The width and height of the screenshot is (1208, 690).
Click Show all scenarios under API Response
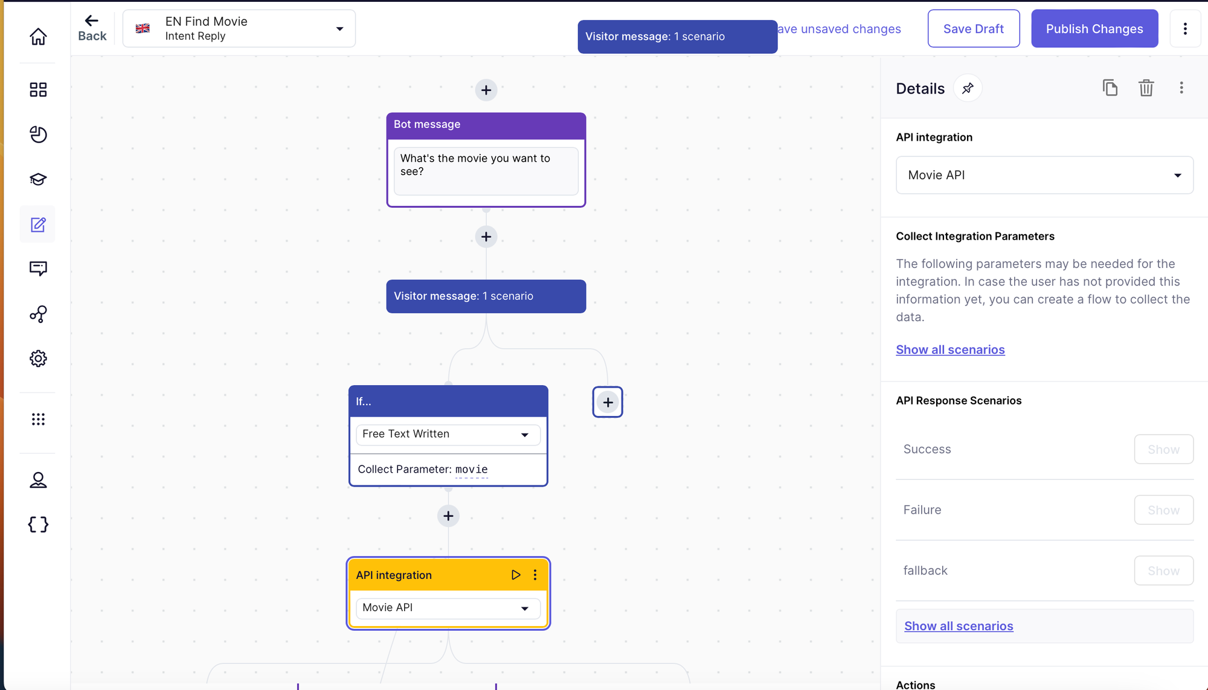tap(959, 626)
